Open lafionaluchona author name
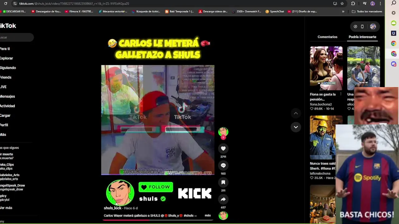This screenshot has width=399, height=224. (x=320, y=174)
